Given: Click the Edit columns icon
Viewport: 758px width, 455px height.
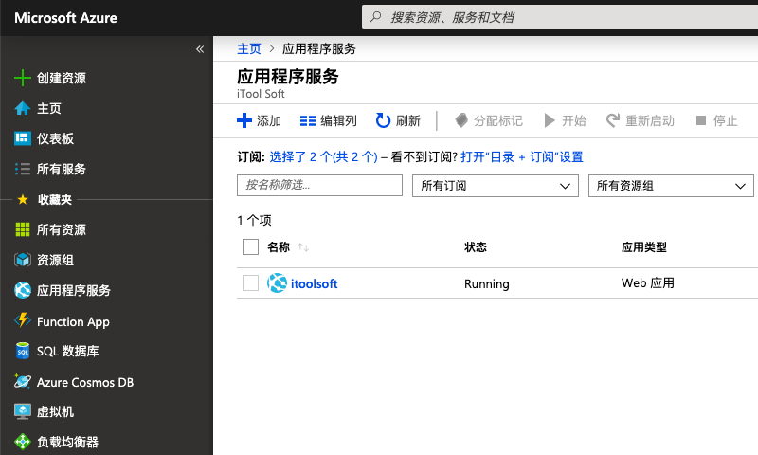Looking at the screenshot, I should point(307,121).
